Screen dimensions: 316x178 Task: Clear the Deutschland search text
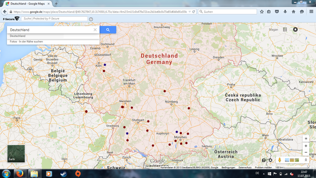95,30
